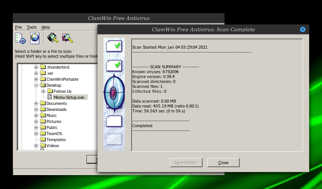Click the Close button in scan dialog
This screenshot has width=322, height=189.
coord(223,163)
